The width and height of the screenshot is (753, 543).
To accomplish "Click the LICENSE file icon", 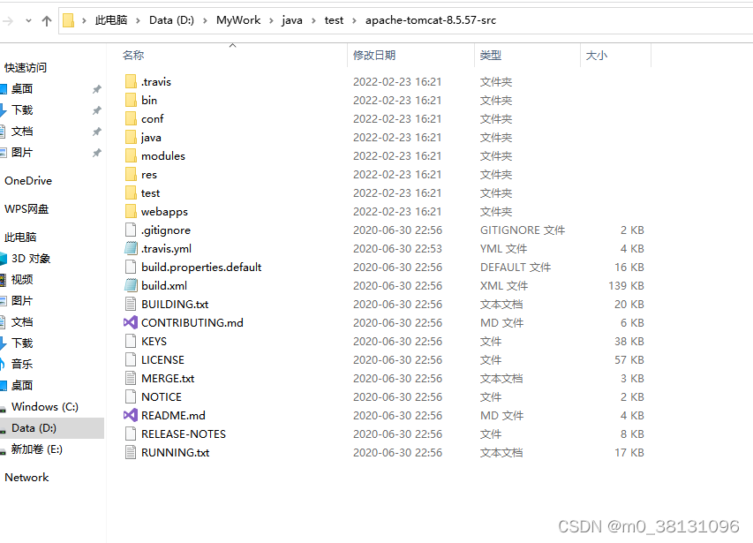I will 131,359.
